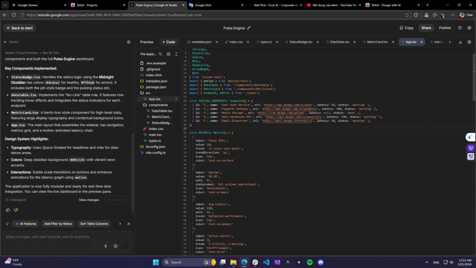Click the microphone icon in prompt box
This screenshot has height=268, width=476.
click(x=106, y=246)
